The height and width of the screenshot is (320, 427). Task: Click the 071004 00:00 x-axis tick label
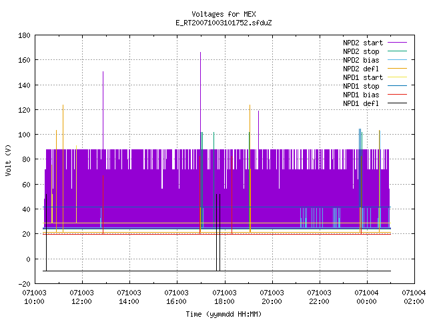click(366, 297)
